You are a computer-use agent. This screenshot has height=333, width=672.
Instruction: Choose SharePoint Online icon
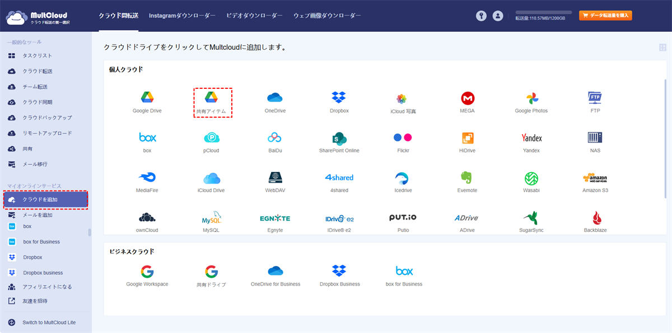pyautogui.click(x=339, y=138)
